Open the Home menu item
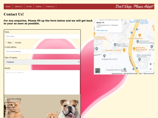The image size is (158, 118). tap(8, 6)
